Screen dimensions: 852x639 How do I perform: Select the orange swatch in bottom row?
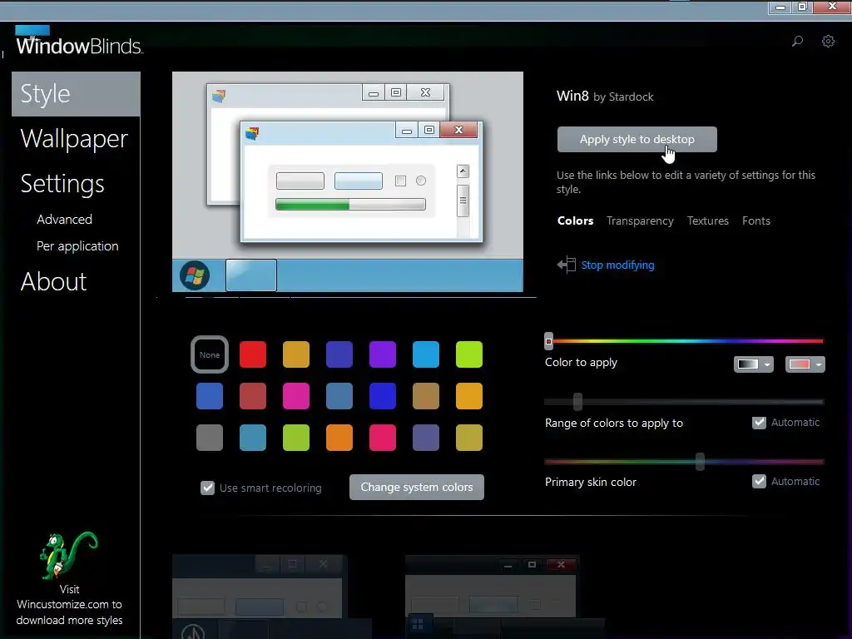pyautogui.click(x=339, y=438)
